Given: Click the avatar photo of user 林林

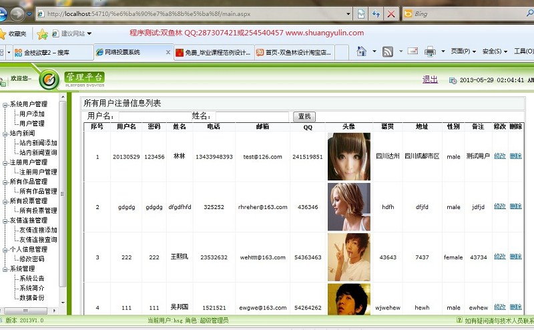Looking at the screenshot, I should pyautogui.click(x=348, y=156).
